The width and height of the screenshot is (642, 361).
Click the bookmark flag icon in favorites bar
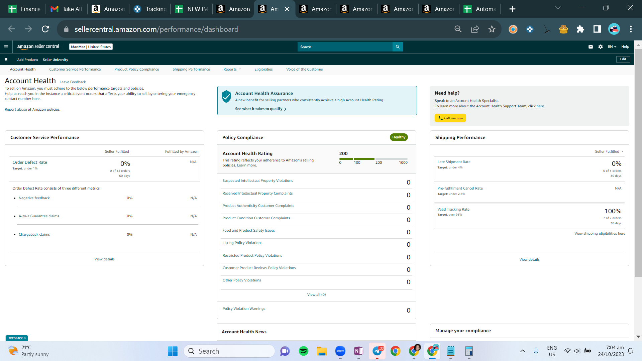pos(6,59)
